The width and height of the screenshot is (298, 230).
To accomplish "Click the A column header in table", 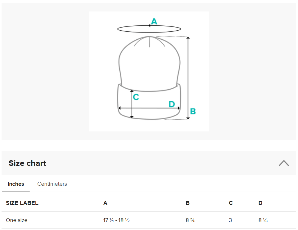I will [x=105, y=203].
